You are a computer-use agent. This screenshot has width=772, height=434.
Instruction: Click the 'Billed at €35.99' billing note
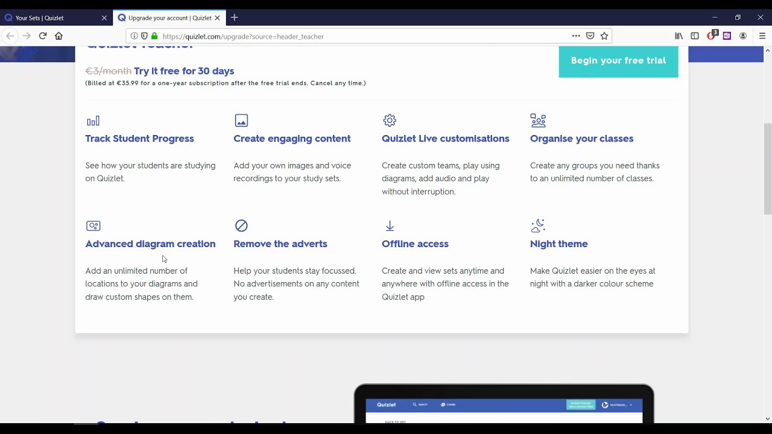226,83
